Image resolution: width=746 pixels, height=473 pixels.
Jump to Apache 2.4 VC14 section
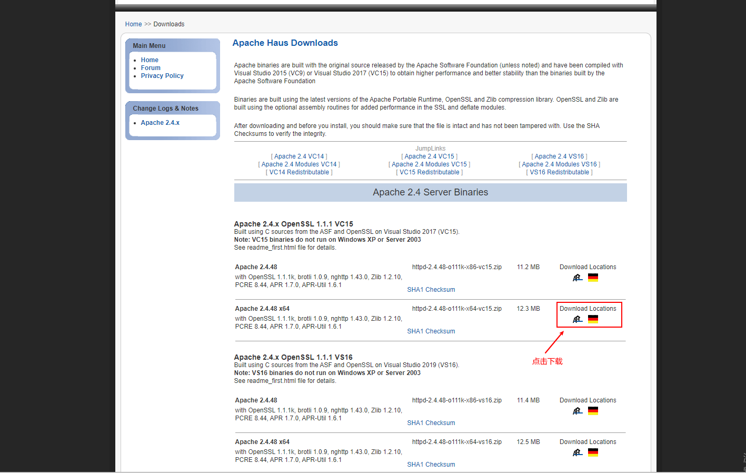[299, 156]
